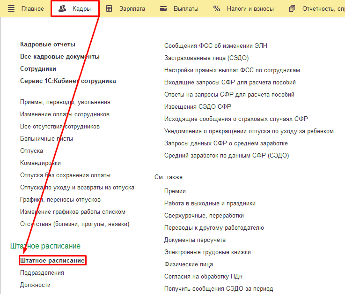Go to Кадровые отчеты

(x=48, y=44)
